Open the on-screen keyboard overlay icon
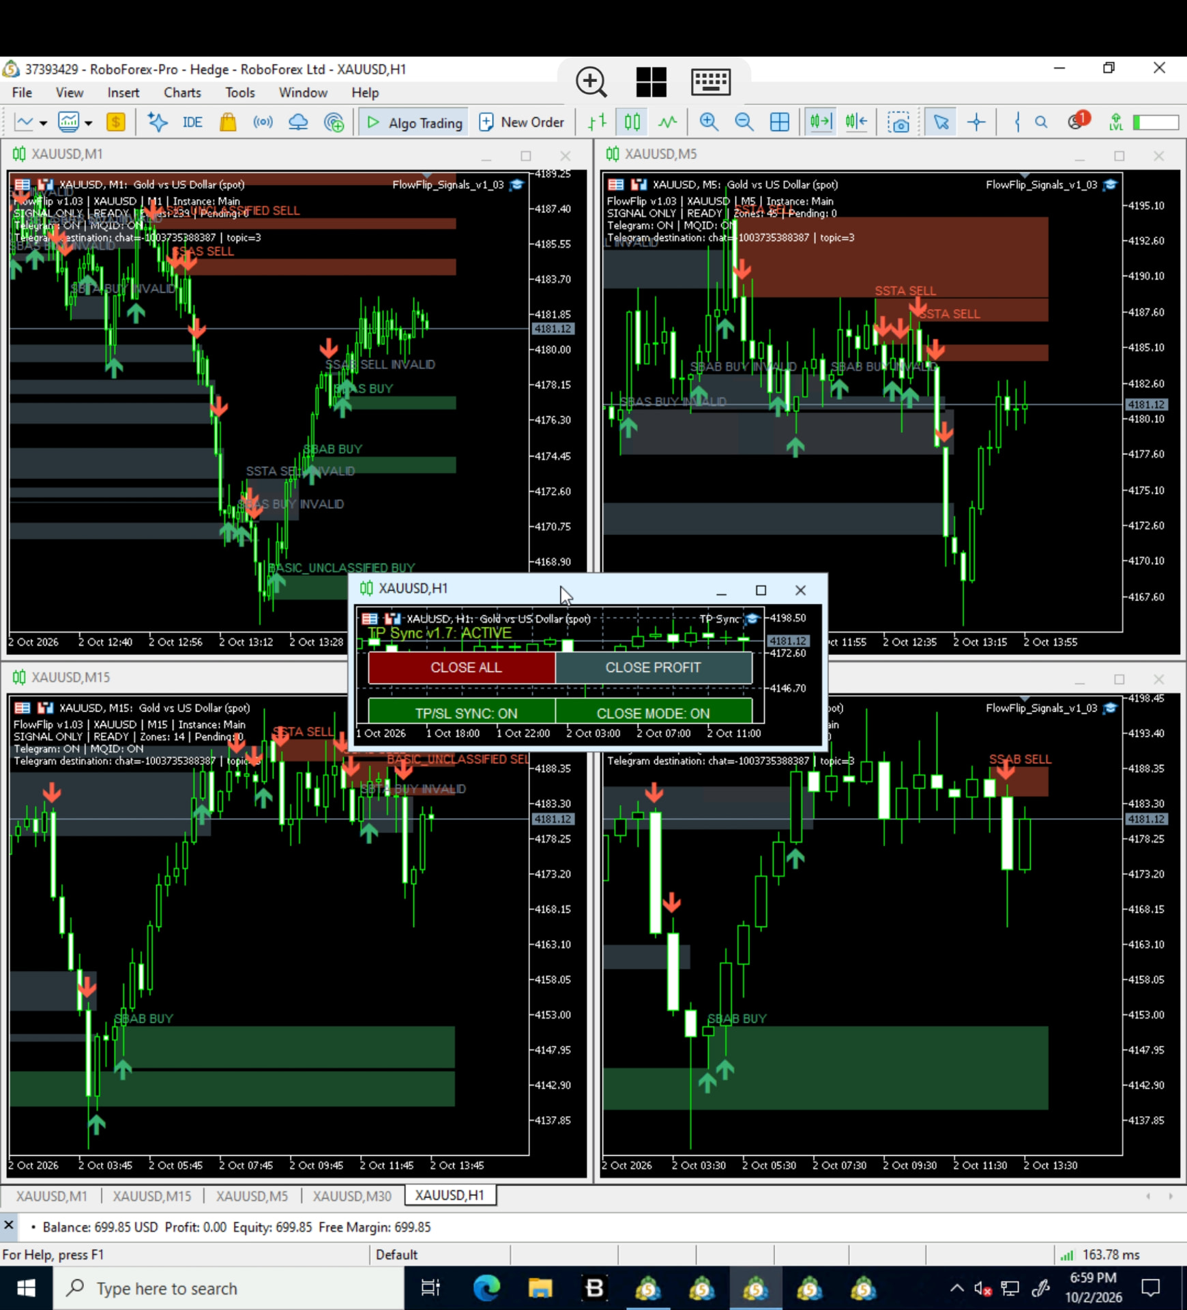Image resolution: width=1187 pixels, height=1310 pixels. point(711,81)
